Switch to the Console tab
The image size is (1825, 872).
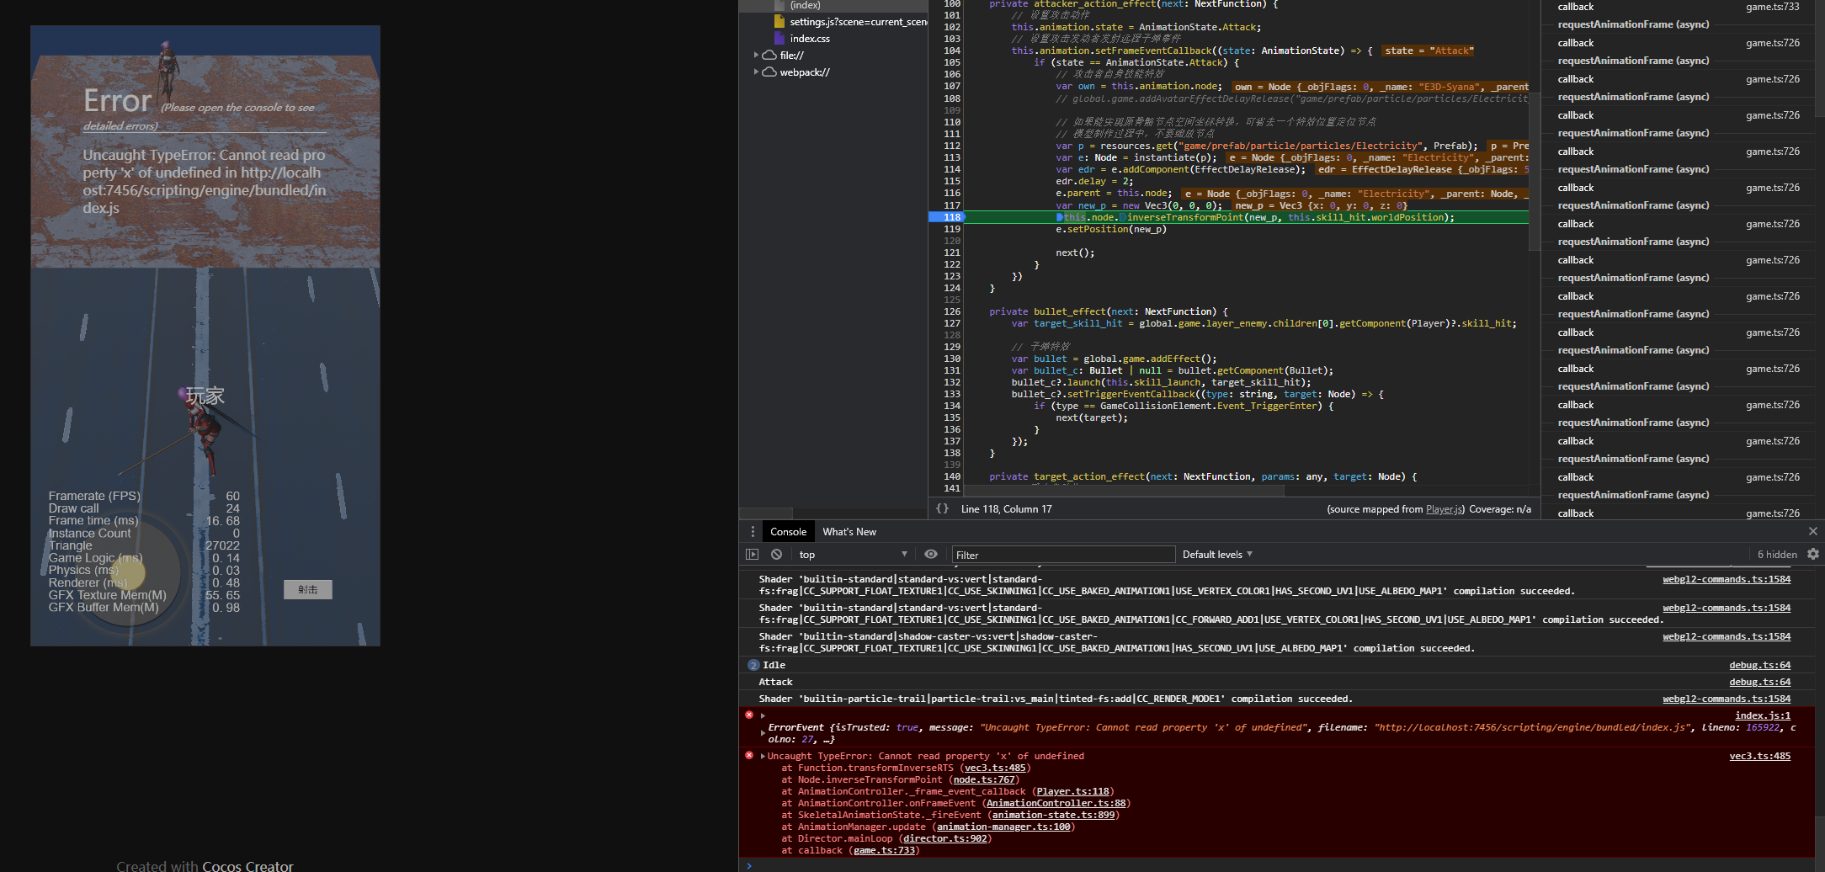[788, 532]
